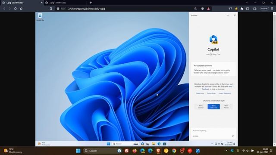This screenshot has width=276, height=155.
Task: Open the weather widget showing Mostly sunny
Action: [x=13, y=151]
